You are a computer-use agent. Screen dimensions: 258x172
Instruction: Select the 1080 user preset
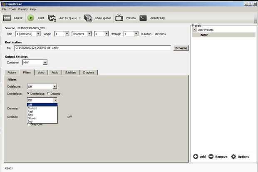click(x=223, y=35)
